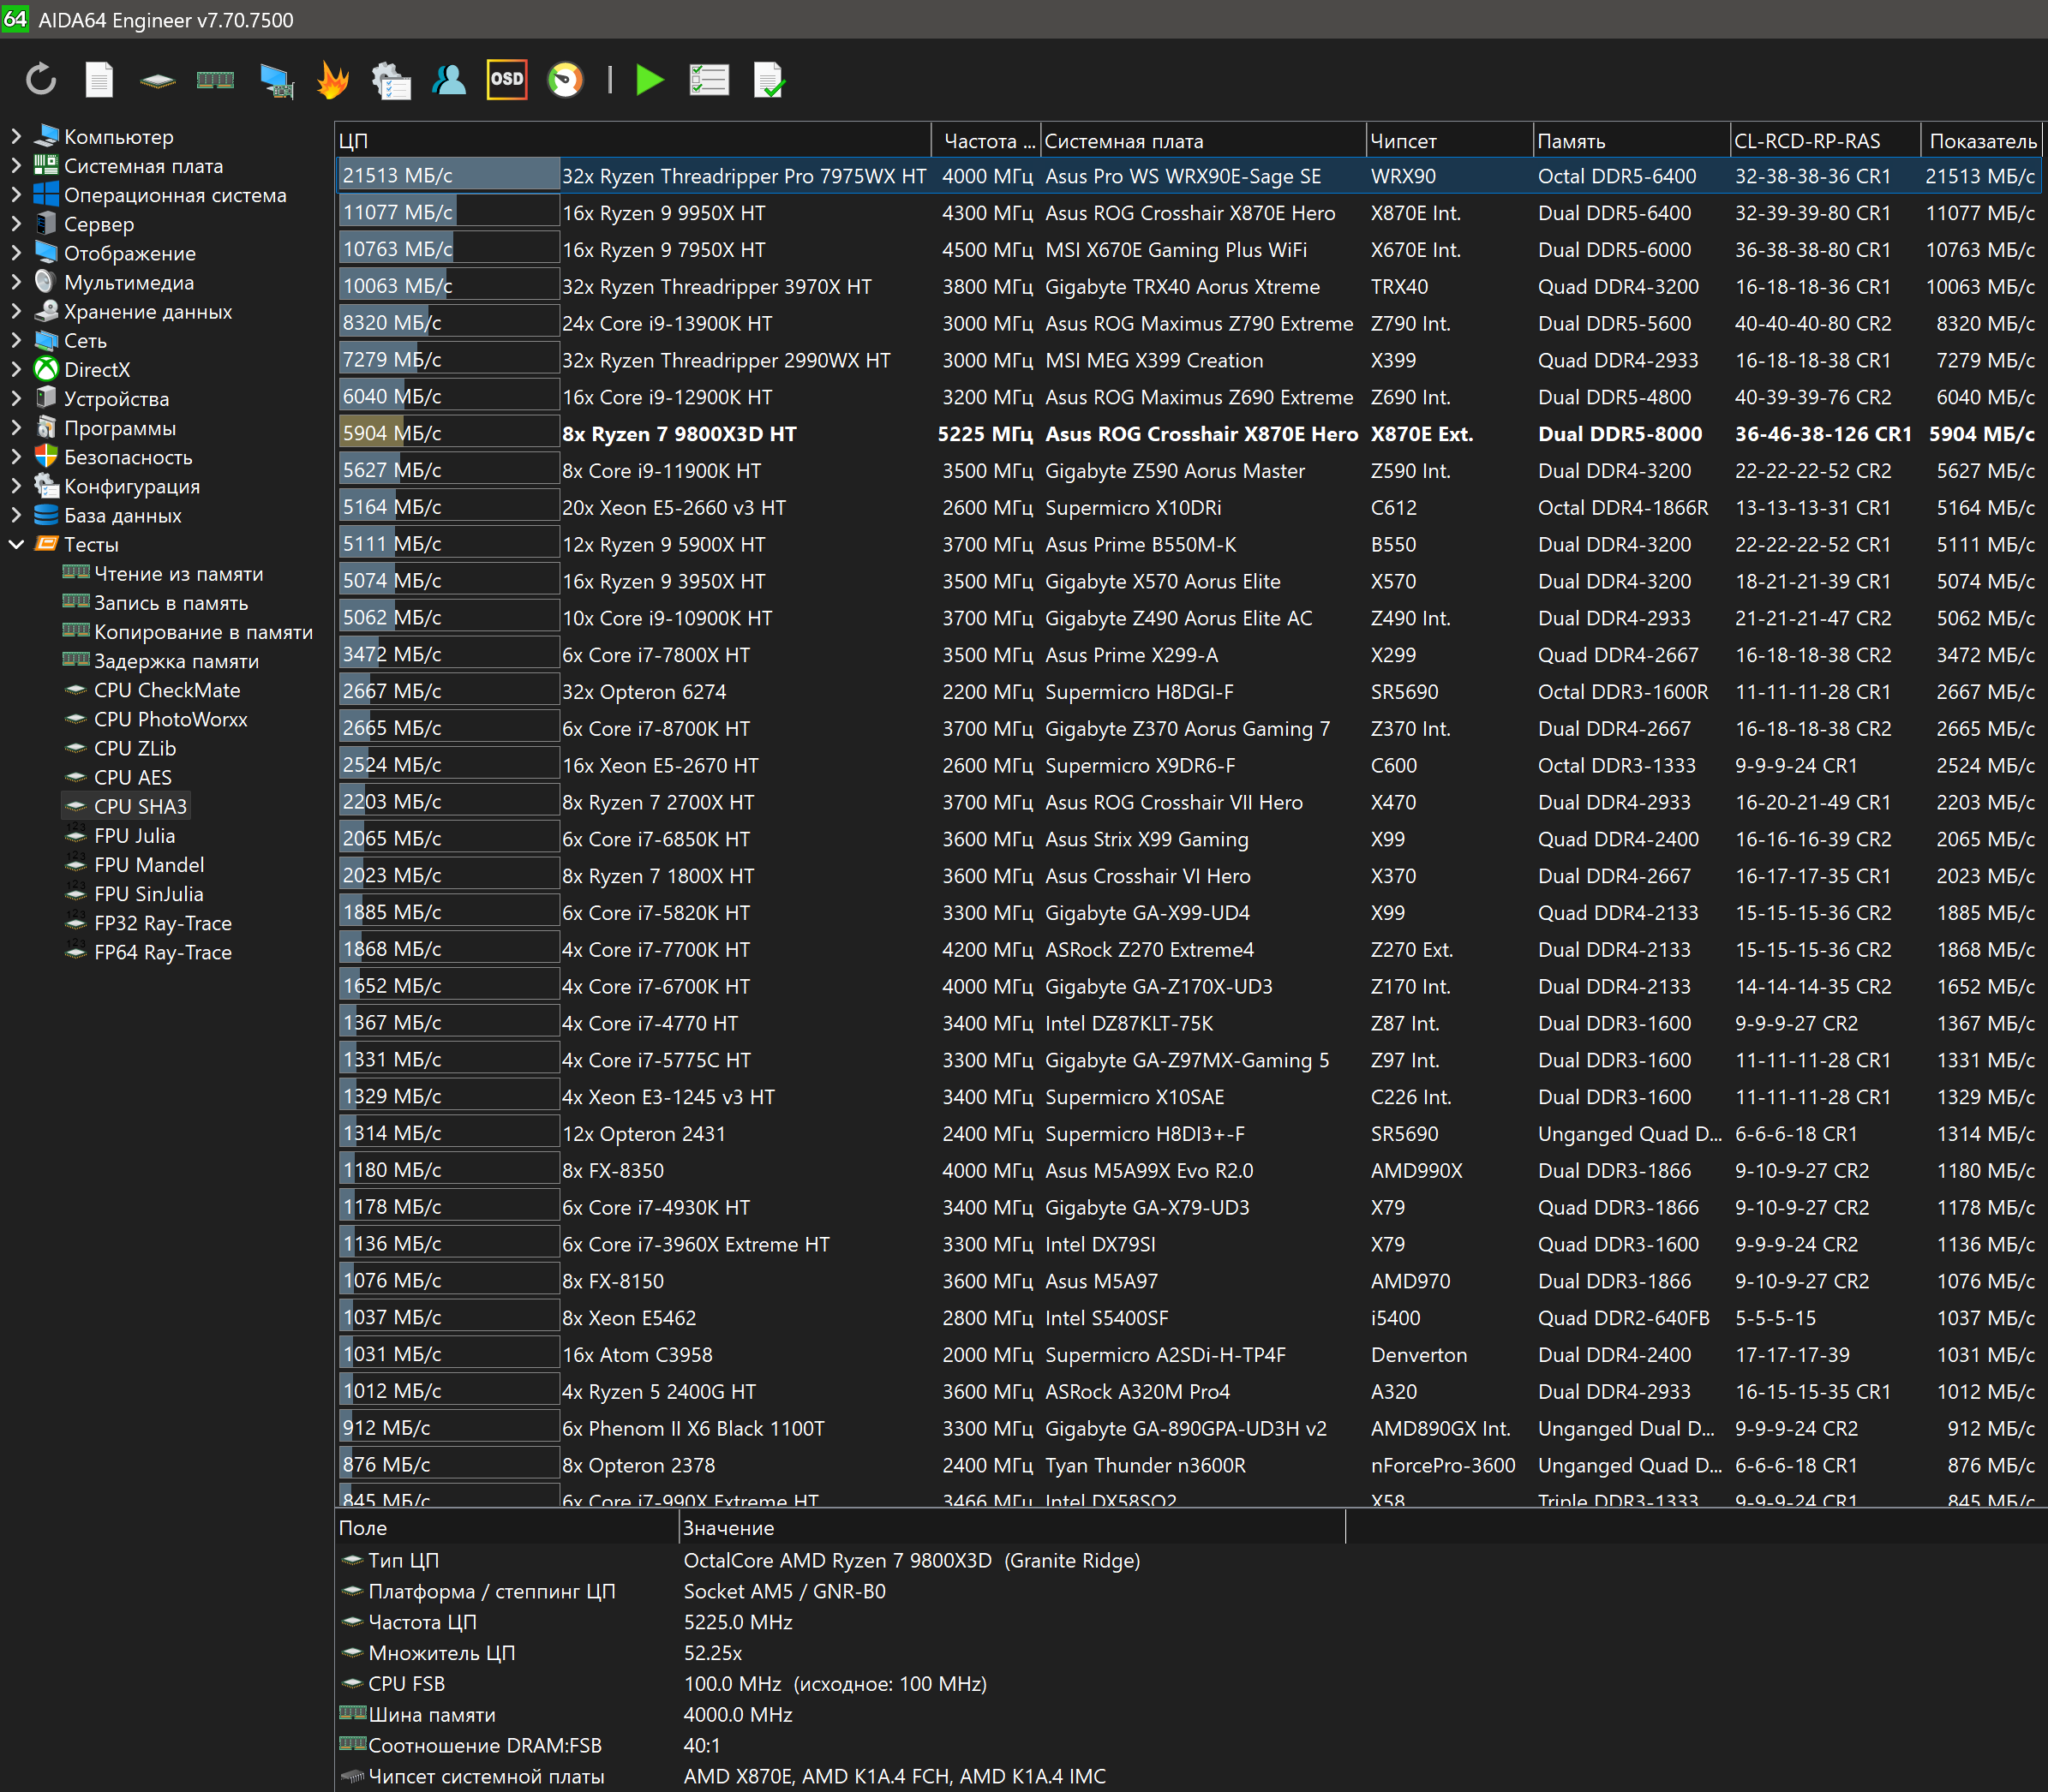The image size is (2048, 1792).
Task: Open the monitor diagnostics icon
Action: click(x=275, y=80)
